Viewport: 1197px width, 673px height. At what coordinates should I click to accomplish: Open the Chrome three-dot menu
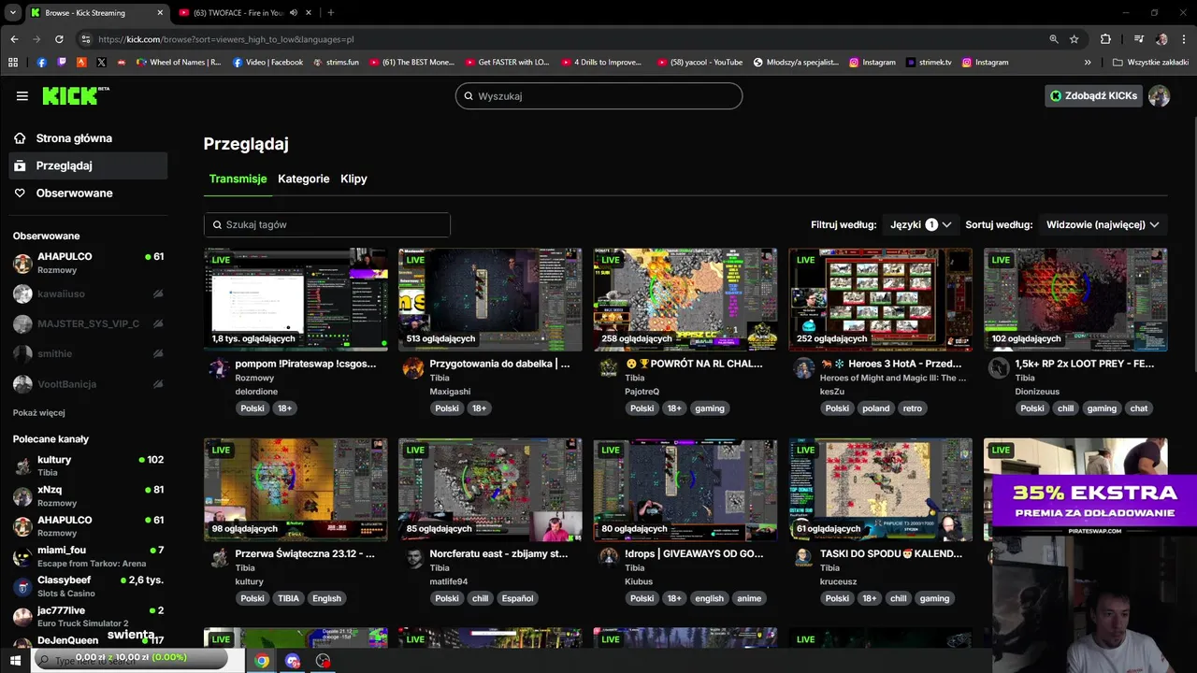coord(1182,39)
